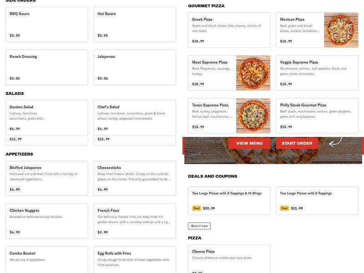Select the Chef's Salad card
Image resolution: width=364 pixels, height=273 pixels.
(x=134, y=117)
